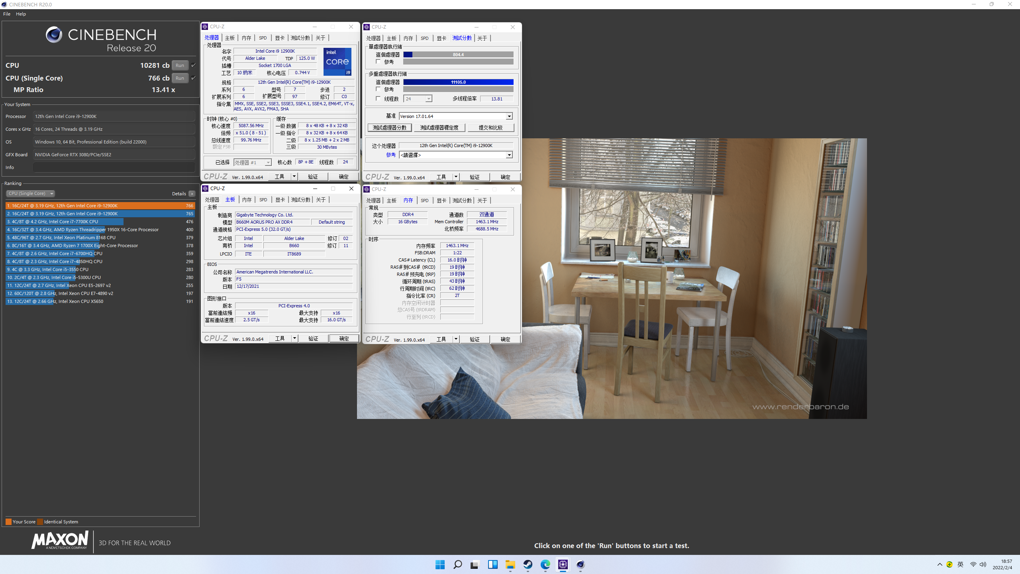
Task: Open the reference processor selection dropdown
Action: [x=509, y=155]
